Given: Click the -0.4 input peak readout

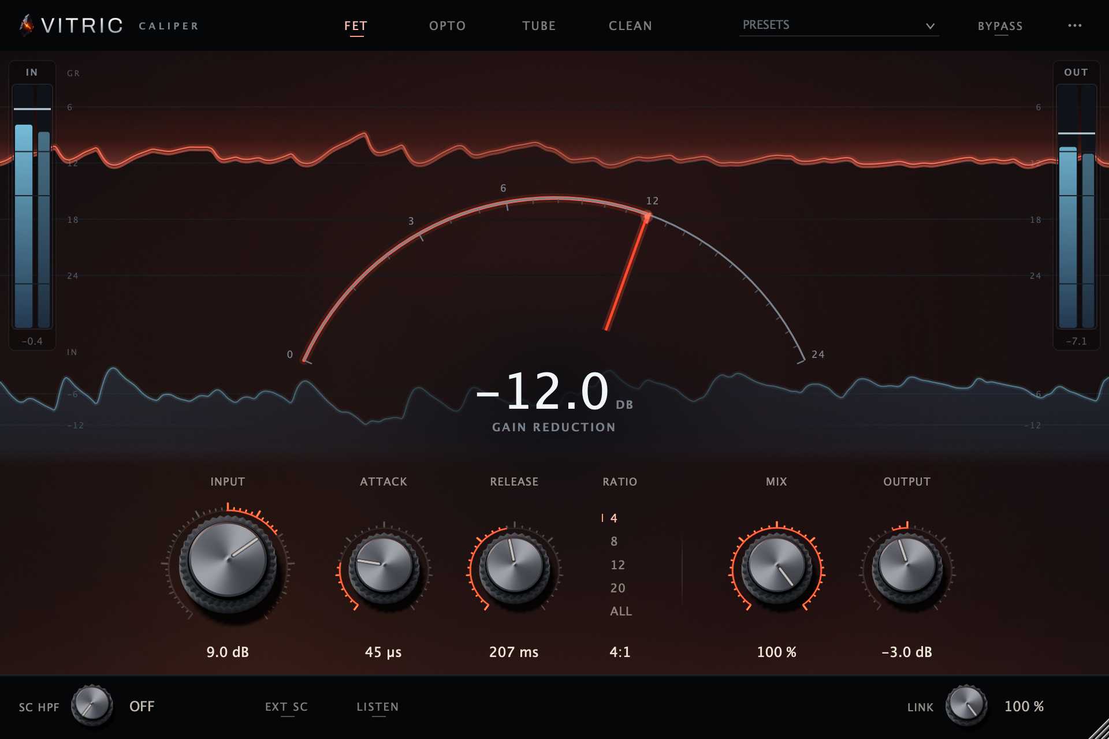Looking at the screenshot, I should (x=32, y=341).
